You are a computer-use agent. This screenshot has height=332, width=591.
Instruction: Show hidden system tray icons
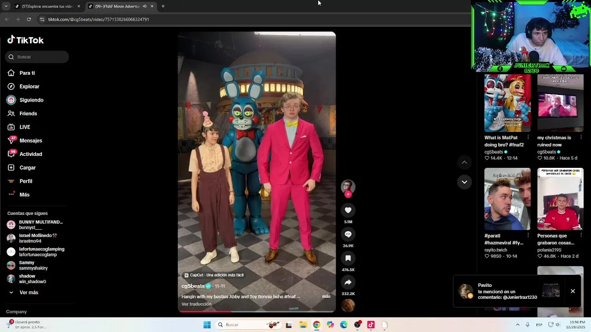coord(517,325)
